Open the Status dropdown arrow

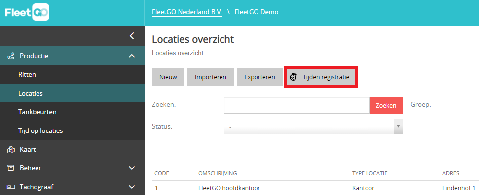click(x=398, y=127)
